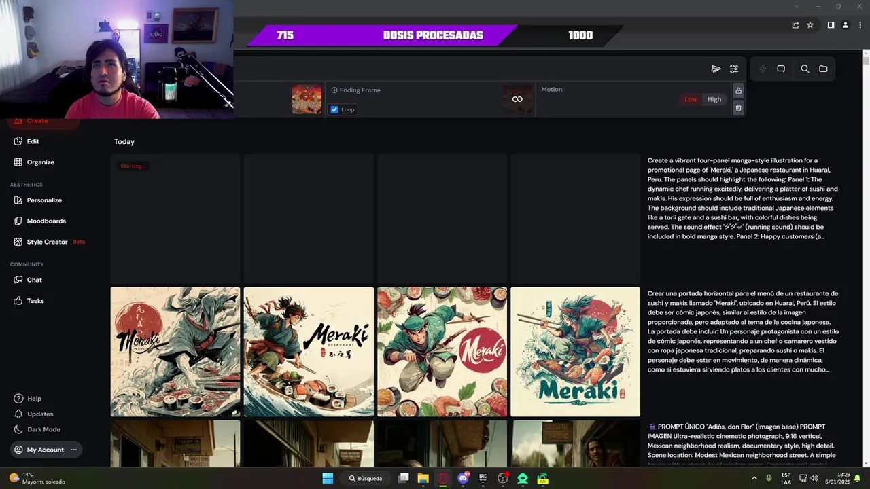
Task: Select Low motion option
Action: tap(691, 99)
